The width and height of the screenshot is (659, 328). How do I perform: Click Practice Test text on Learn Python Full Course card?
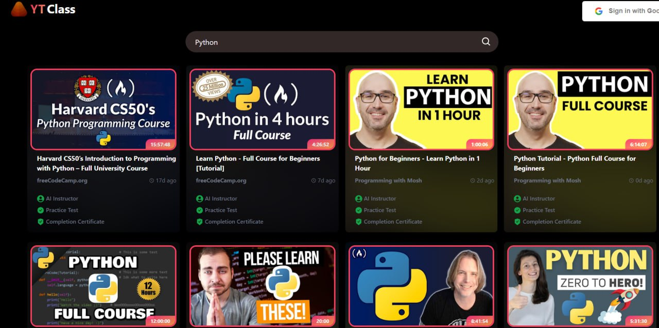click(x=221, y=210)
